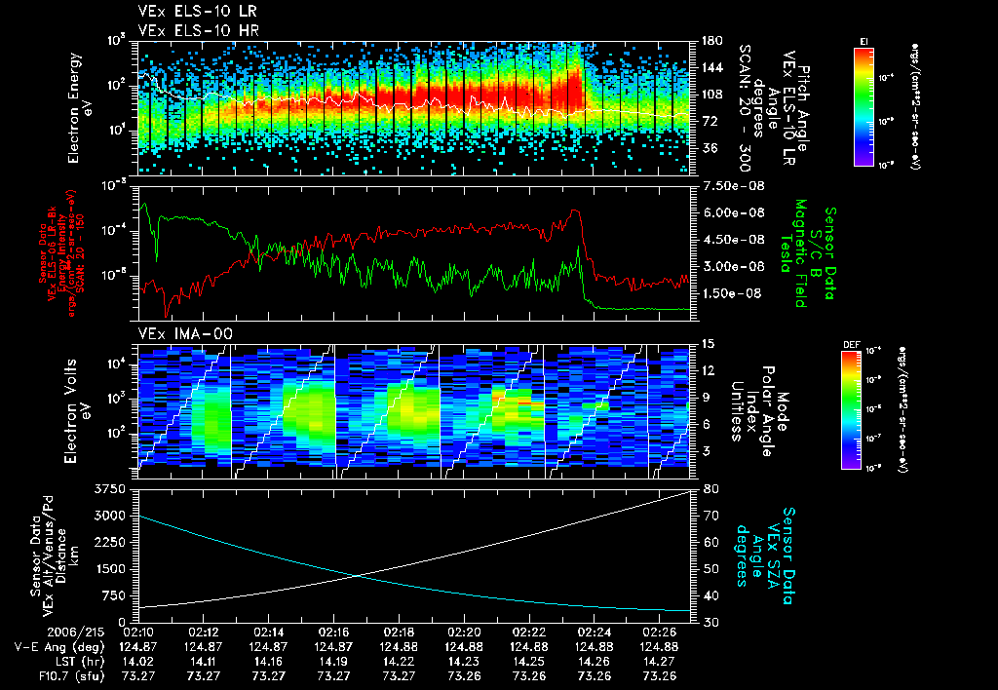Click the LST value 14.11
The height and width of the screenshot is (690, 998).
pyautogui.click(x=204, y=662)
